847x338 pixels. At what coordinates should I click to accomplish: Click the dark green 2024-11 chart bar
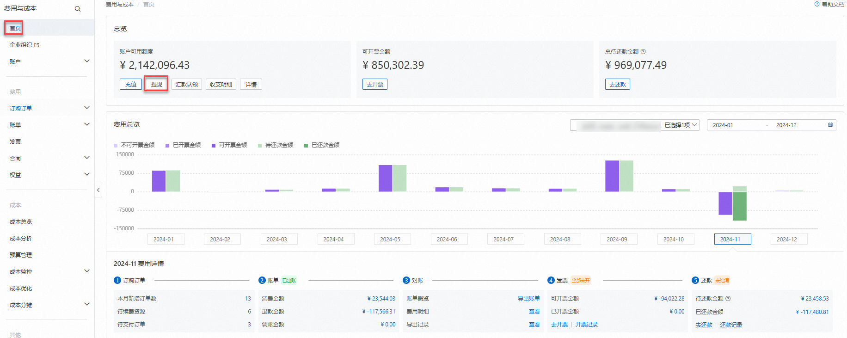coord(740,206)
